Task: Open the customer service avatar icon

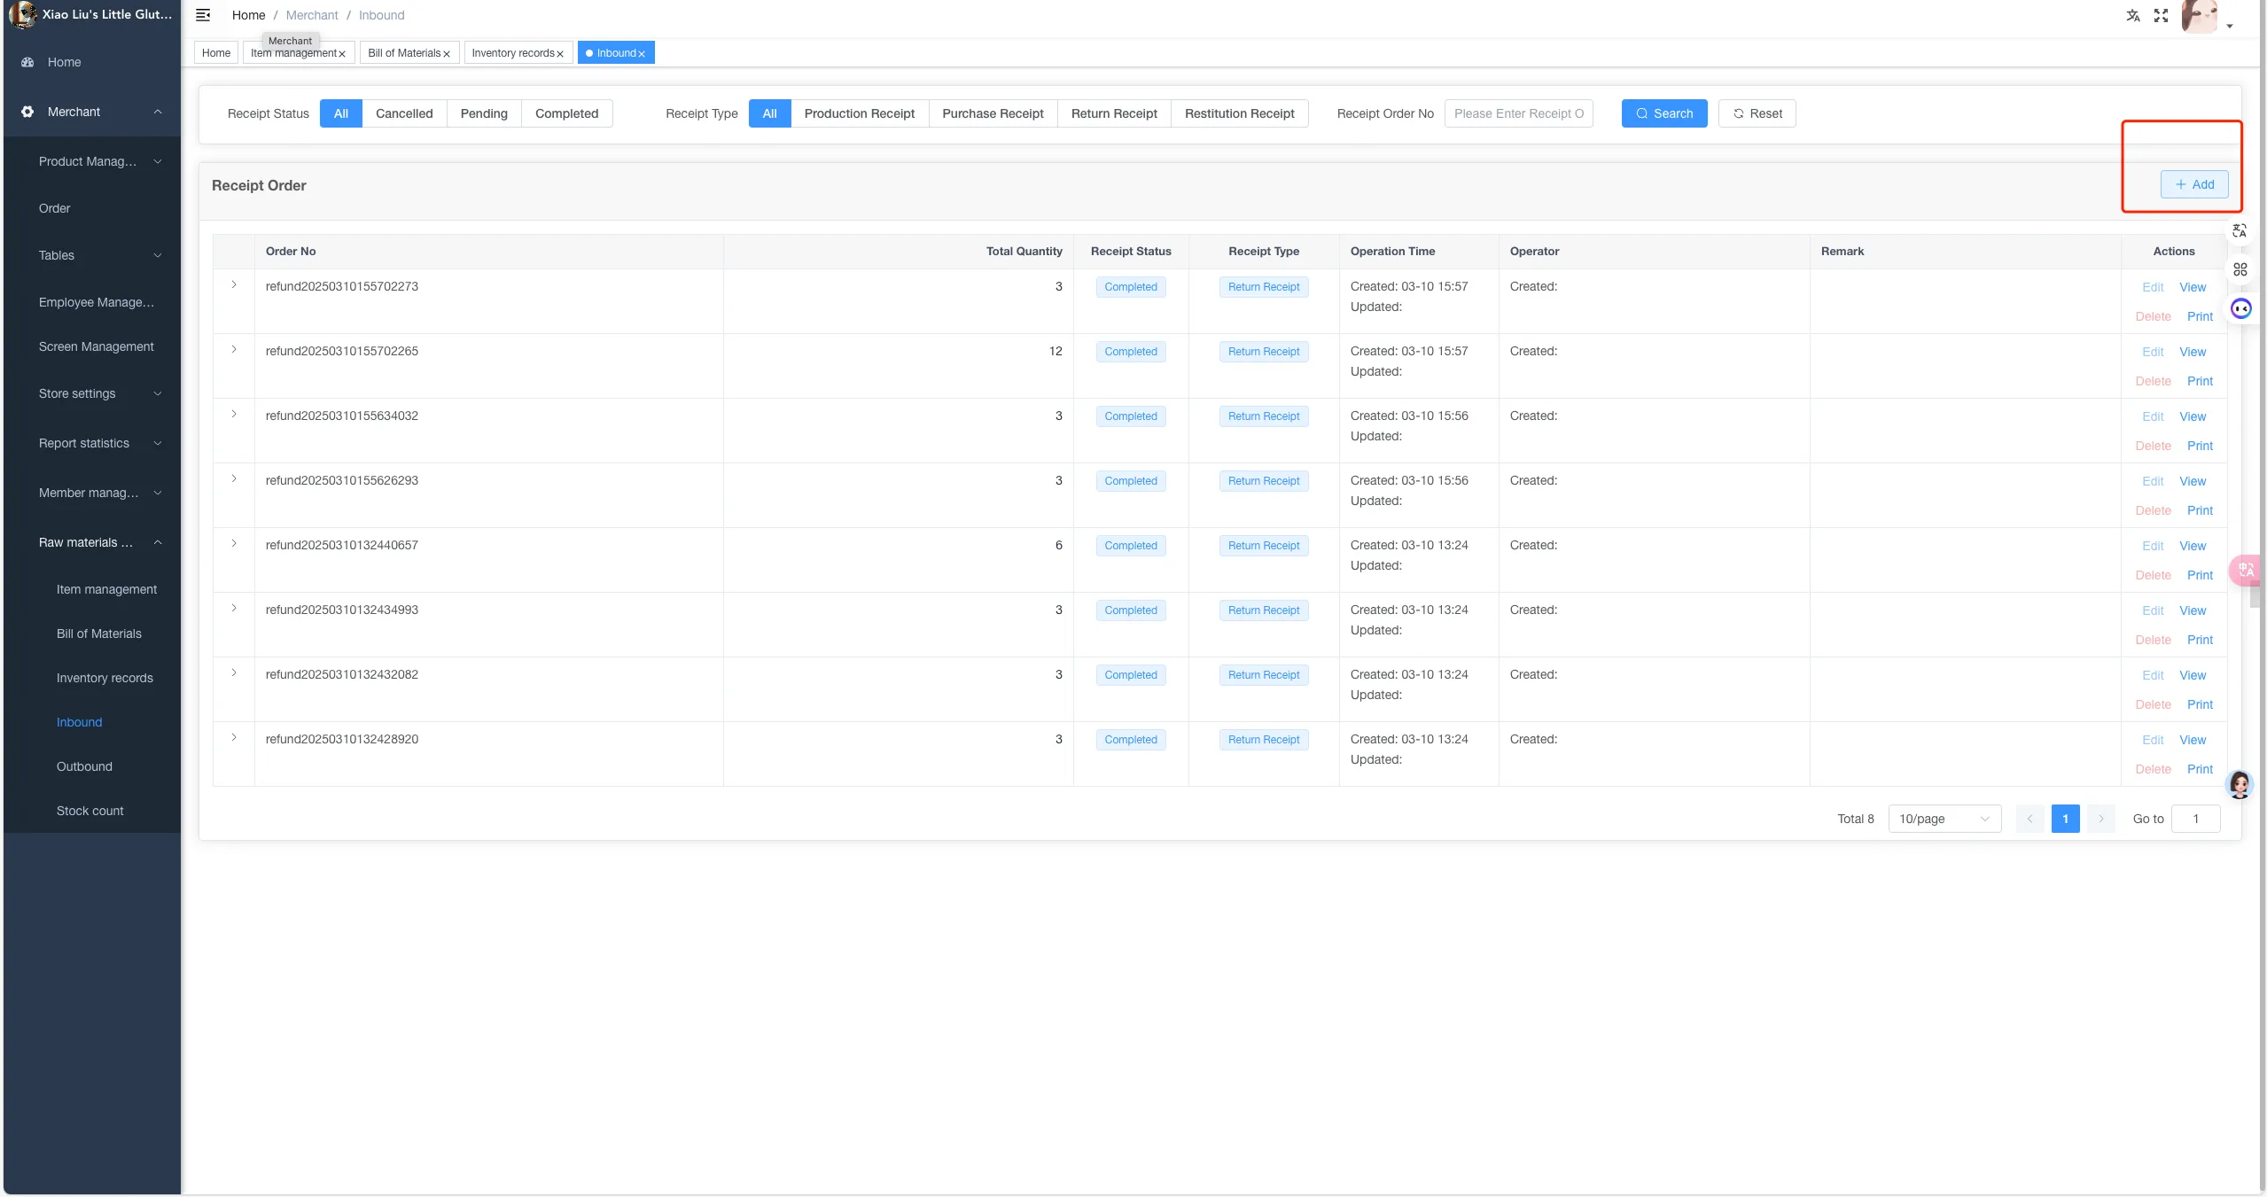Action: 2239,785
